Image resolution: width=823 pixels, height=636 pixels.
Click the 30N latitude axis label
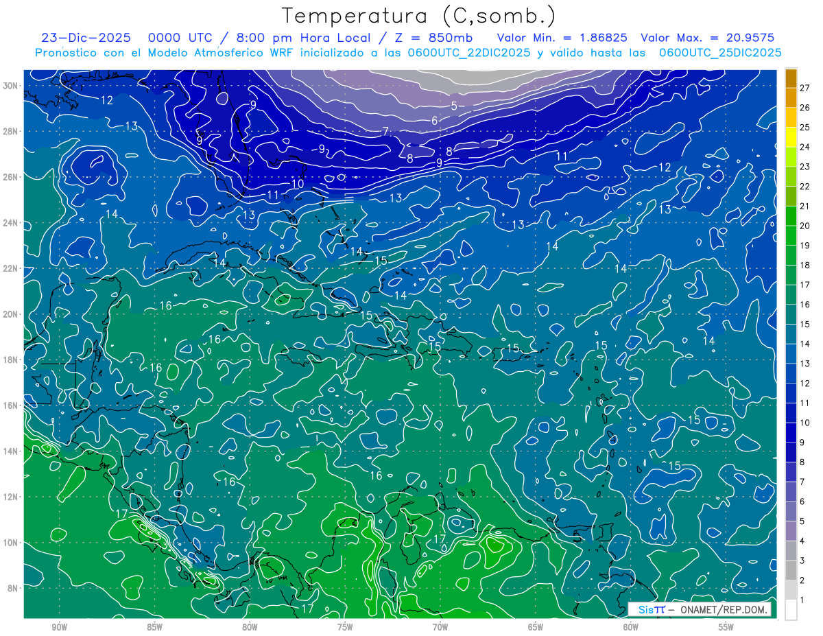(x=12, y=86)
